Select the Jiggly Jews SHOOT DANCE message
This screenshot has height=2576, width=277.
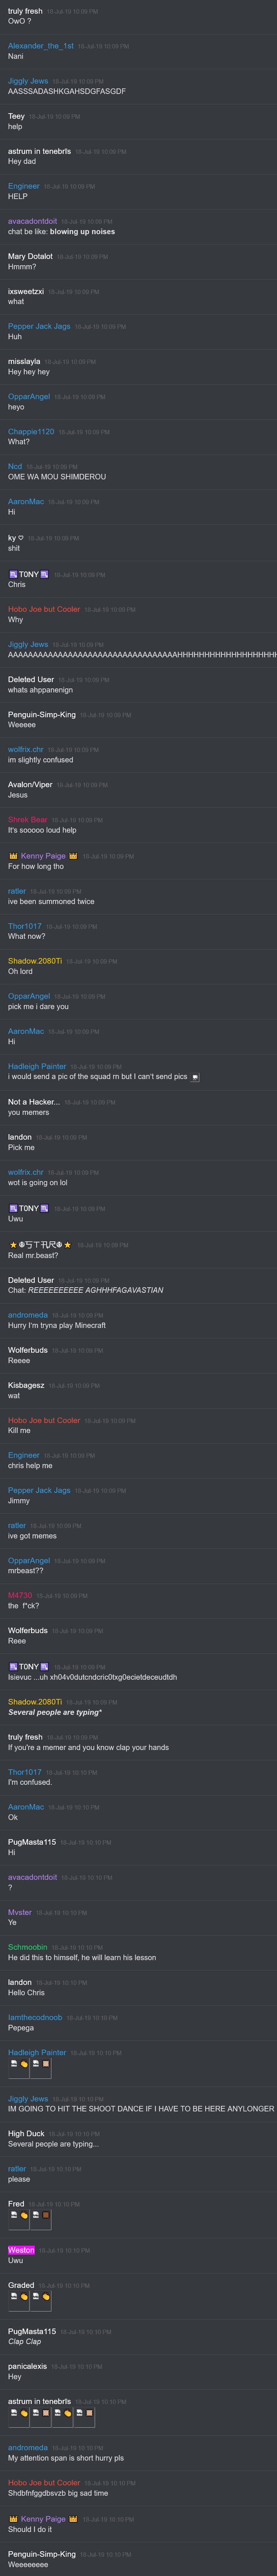141,2108
